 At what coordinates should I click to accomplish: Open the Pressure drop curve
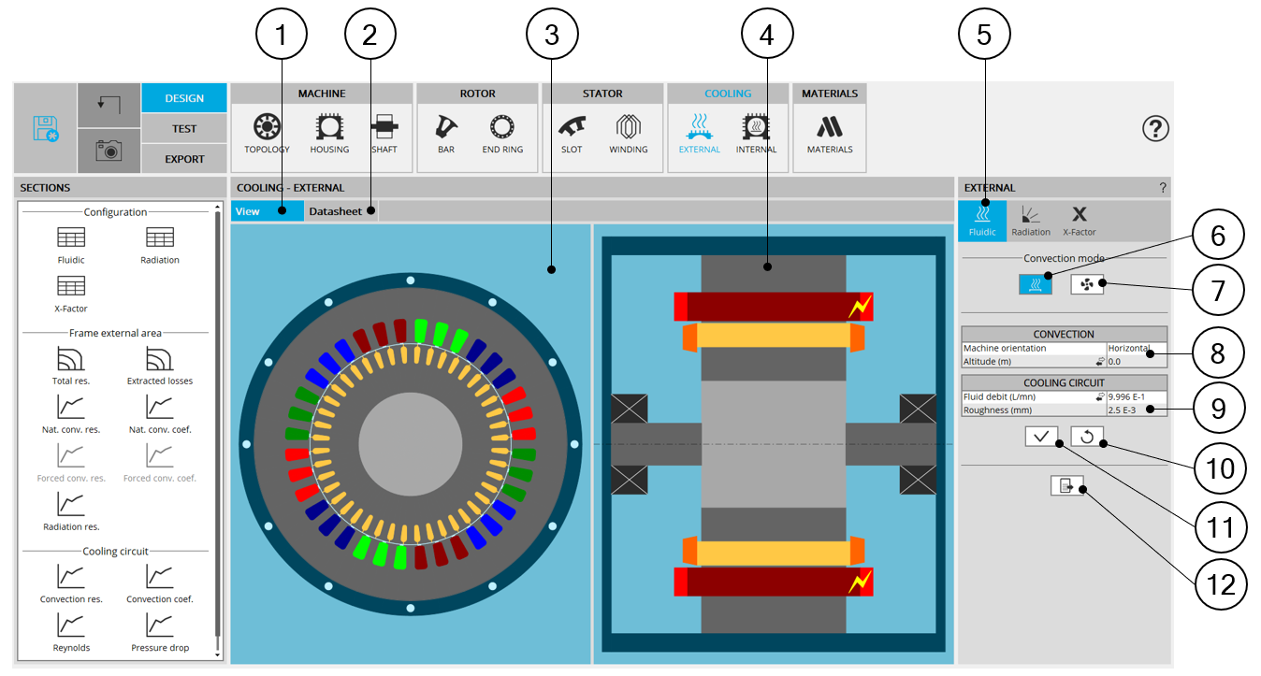click(160, 630)
